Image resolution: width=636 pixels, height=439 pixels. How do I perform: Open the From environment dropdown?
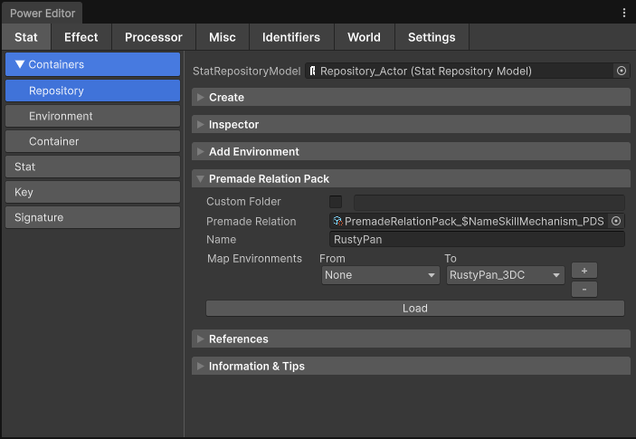coord(381,275)
